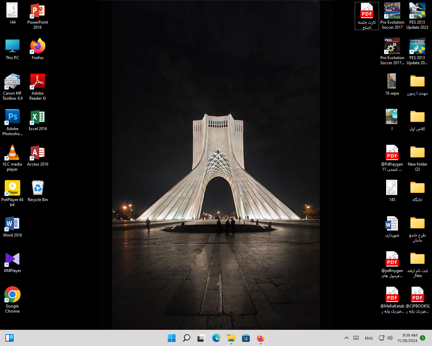
Task: Select the ثبت نام ارشد _files folder
Action: 417,264
